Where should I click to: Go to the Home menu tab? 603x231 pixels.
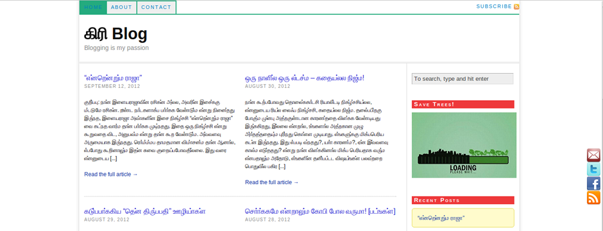point(93,7)
